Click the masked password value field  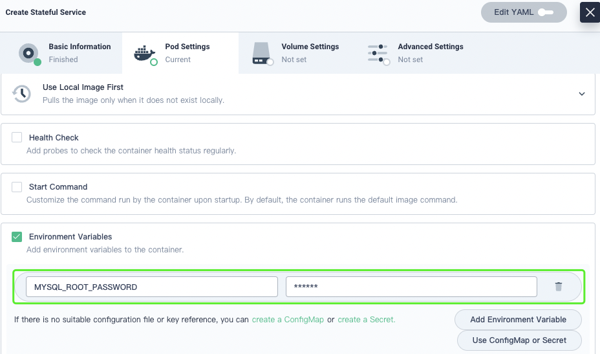tap(411, 287)
